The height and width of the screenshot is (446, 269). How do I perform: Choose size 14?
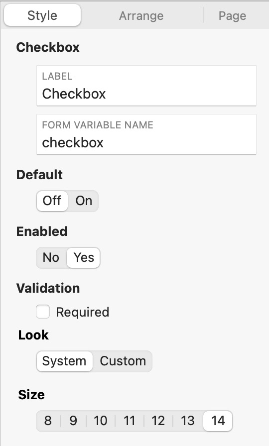click(x=218, y=421)
